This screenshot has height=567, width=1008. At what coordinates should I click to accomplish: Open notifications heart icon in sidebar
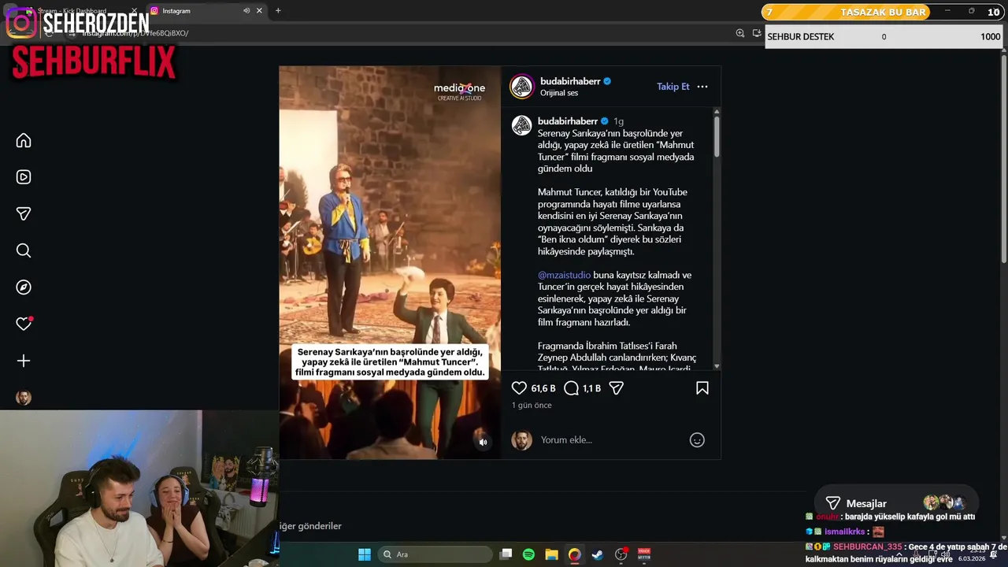tap(24, 324)
